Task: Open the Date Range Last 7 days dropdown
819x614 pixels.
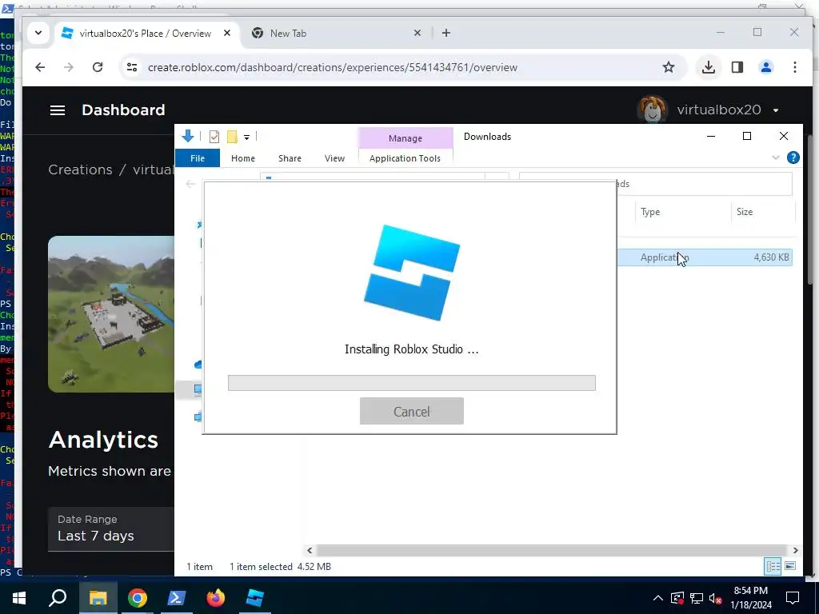Action: (110, 528)
